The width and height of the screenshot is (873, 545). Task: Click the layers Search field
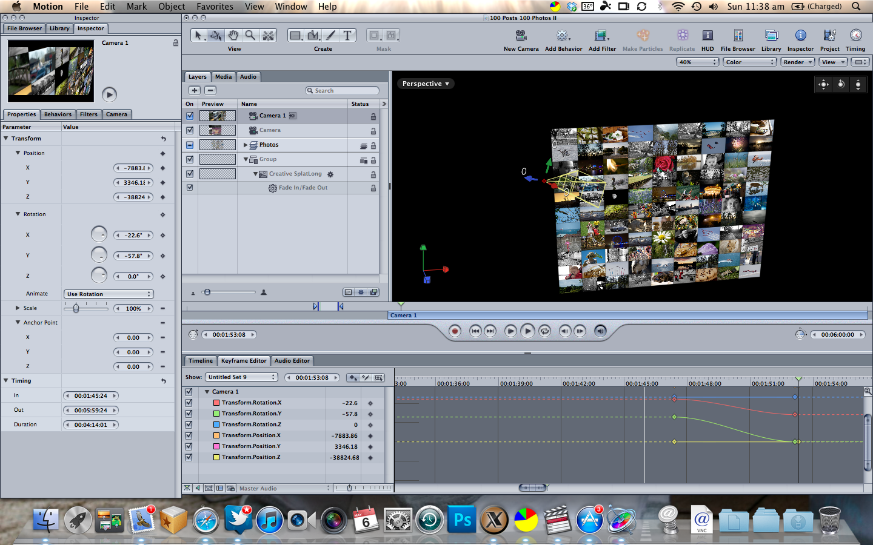click(x=343, y=91)
